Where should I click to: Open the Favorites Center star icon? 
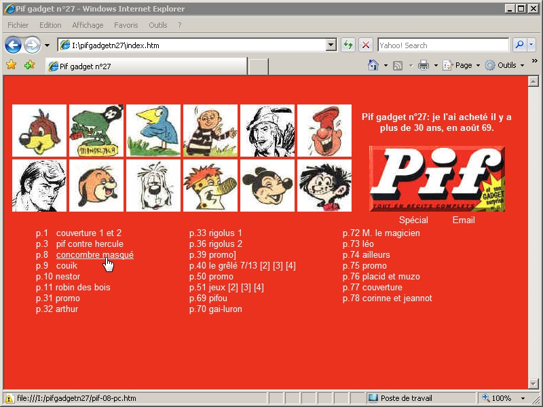(11, 64)
